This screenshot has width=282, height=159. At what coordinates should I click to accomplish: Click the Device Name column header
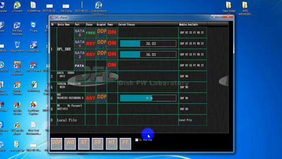(63, 25)
